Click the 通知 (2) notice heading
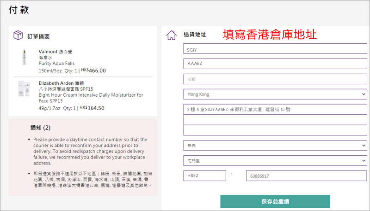This screenshot has height=211, width=370. point(40,128)
